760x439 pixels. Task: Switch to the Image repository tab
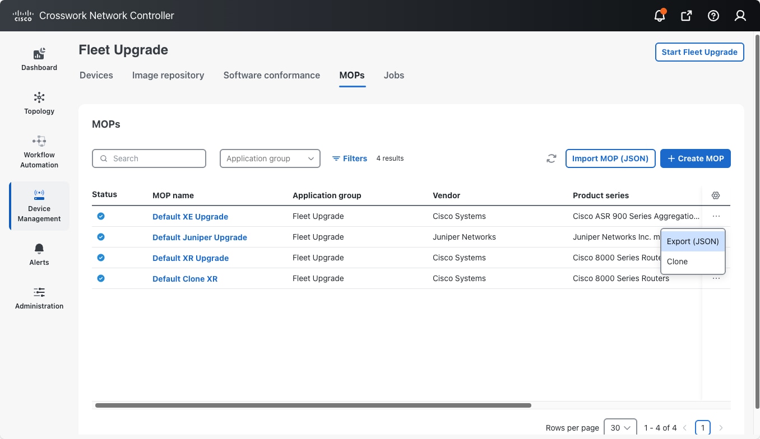[x=168, y=75]
